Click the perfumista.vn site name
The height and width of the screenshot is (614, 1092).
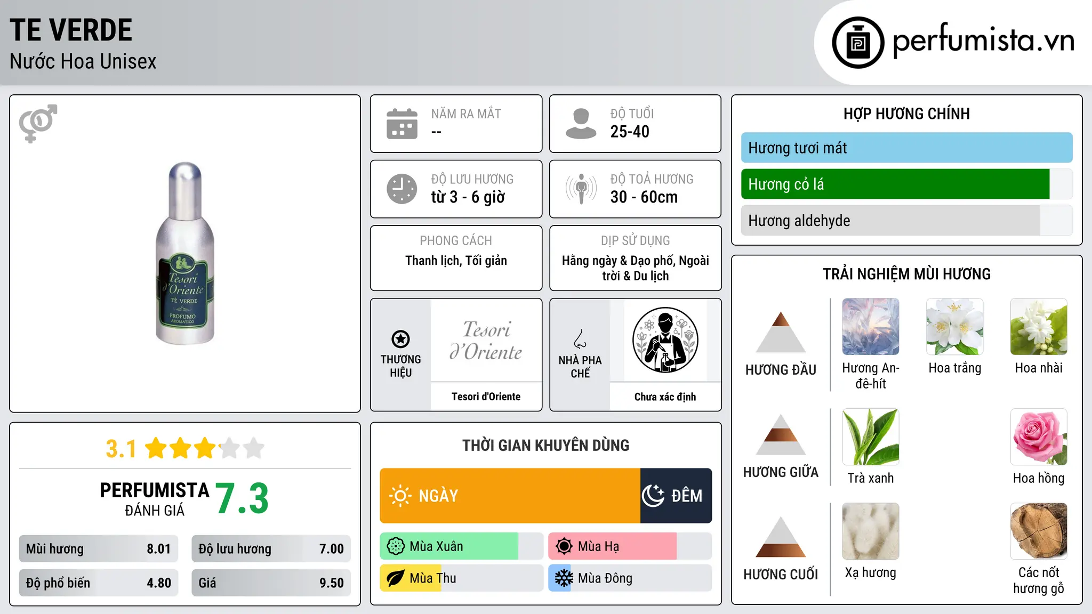(984, 41)
